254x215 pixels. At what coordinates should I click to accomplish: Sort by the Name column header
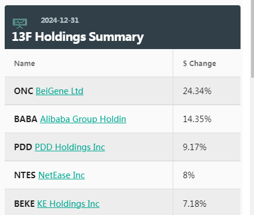click(x=25, y=64)
